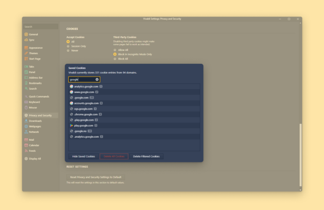324x210 pixels.
Task: Open the Panel icon in sidebar
Action: [26, 72]
